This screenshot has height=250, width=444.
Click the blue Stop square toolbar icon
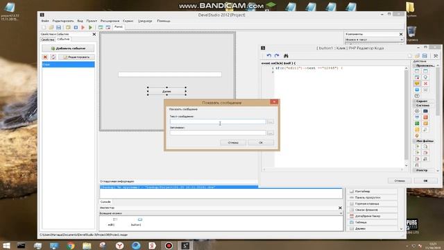[76, 27]
